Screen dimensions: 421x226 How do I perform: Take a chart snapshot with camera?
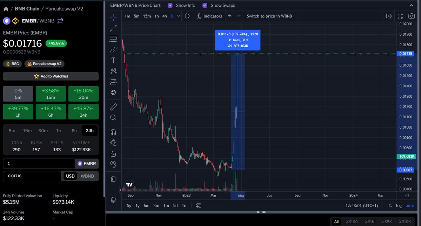point(411,16)
